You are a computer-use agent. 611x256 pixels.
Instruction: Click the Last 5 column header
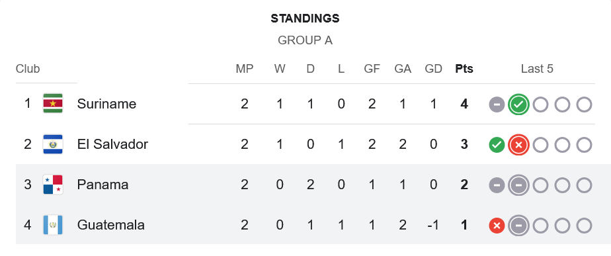537,69
